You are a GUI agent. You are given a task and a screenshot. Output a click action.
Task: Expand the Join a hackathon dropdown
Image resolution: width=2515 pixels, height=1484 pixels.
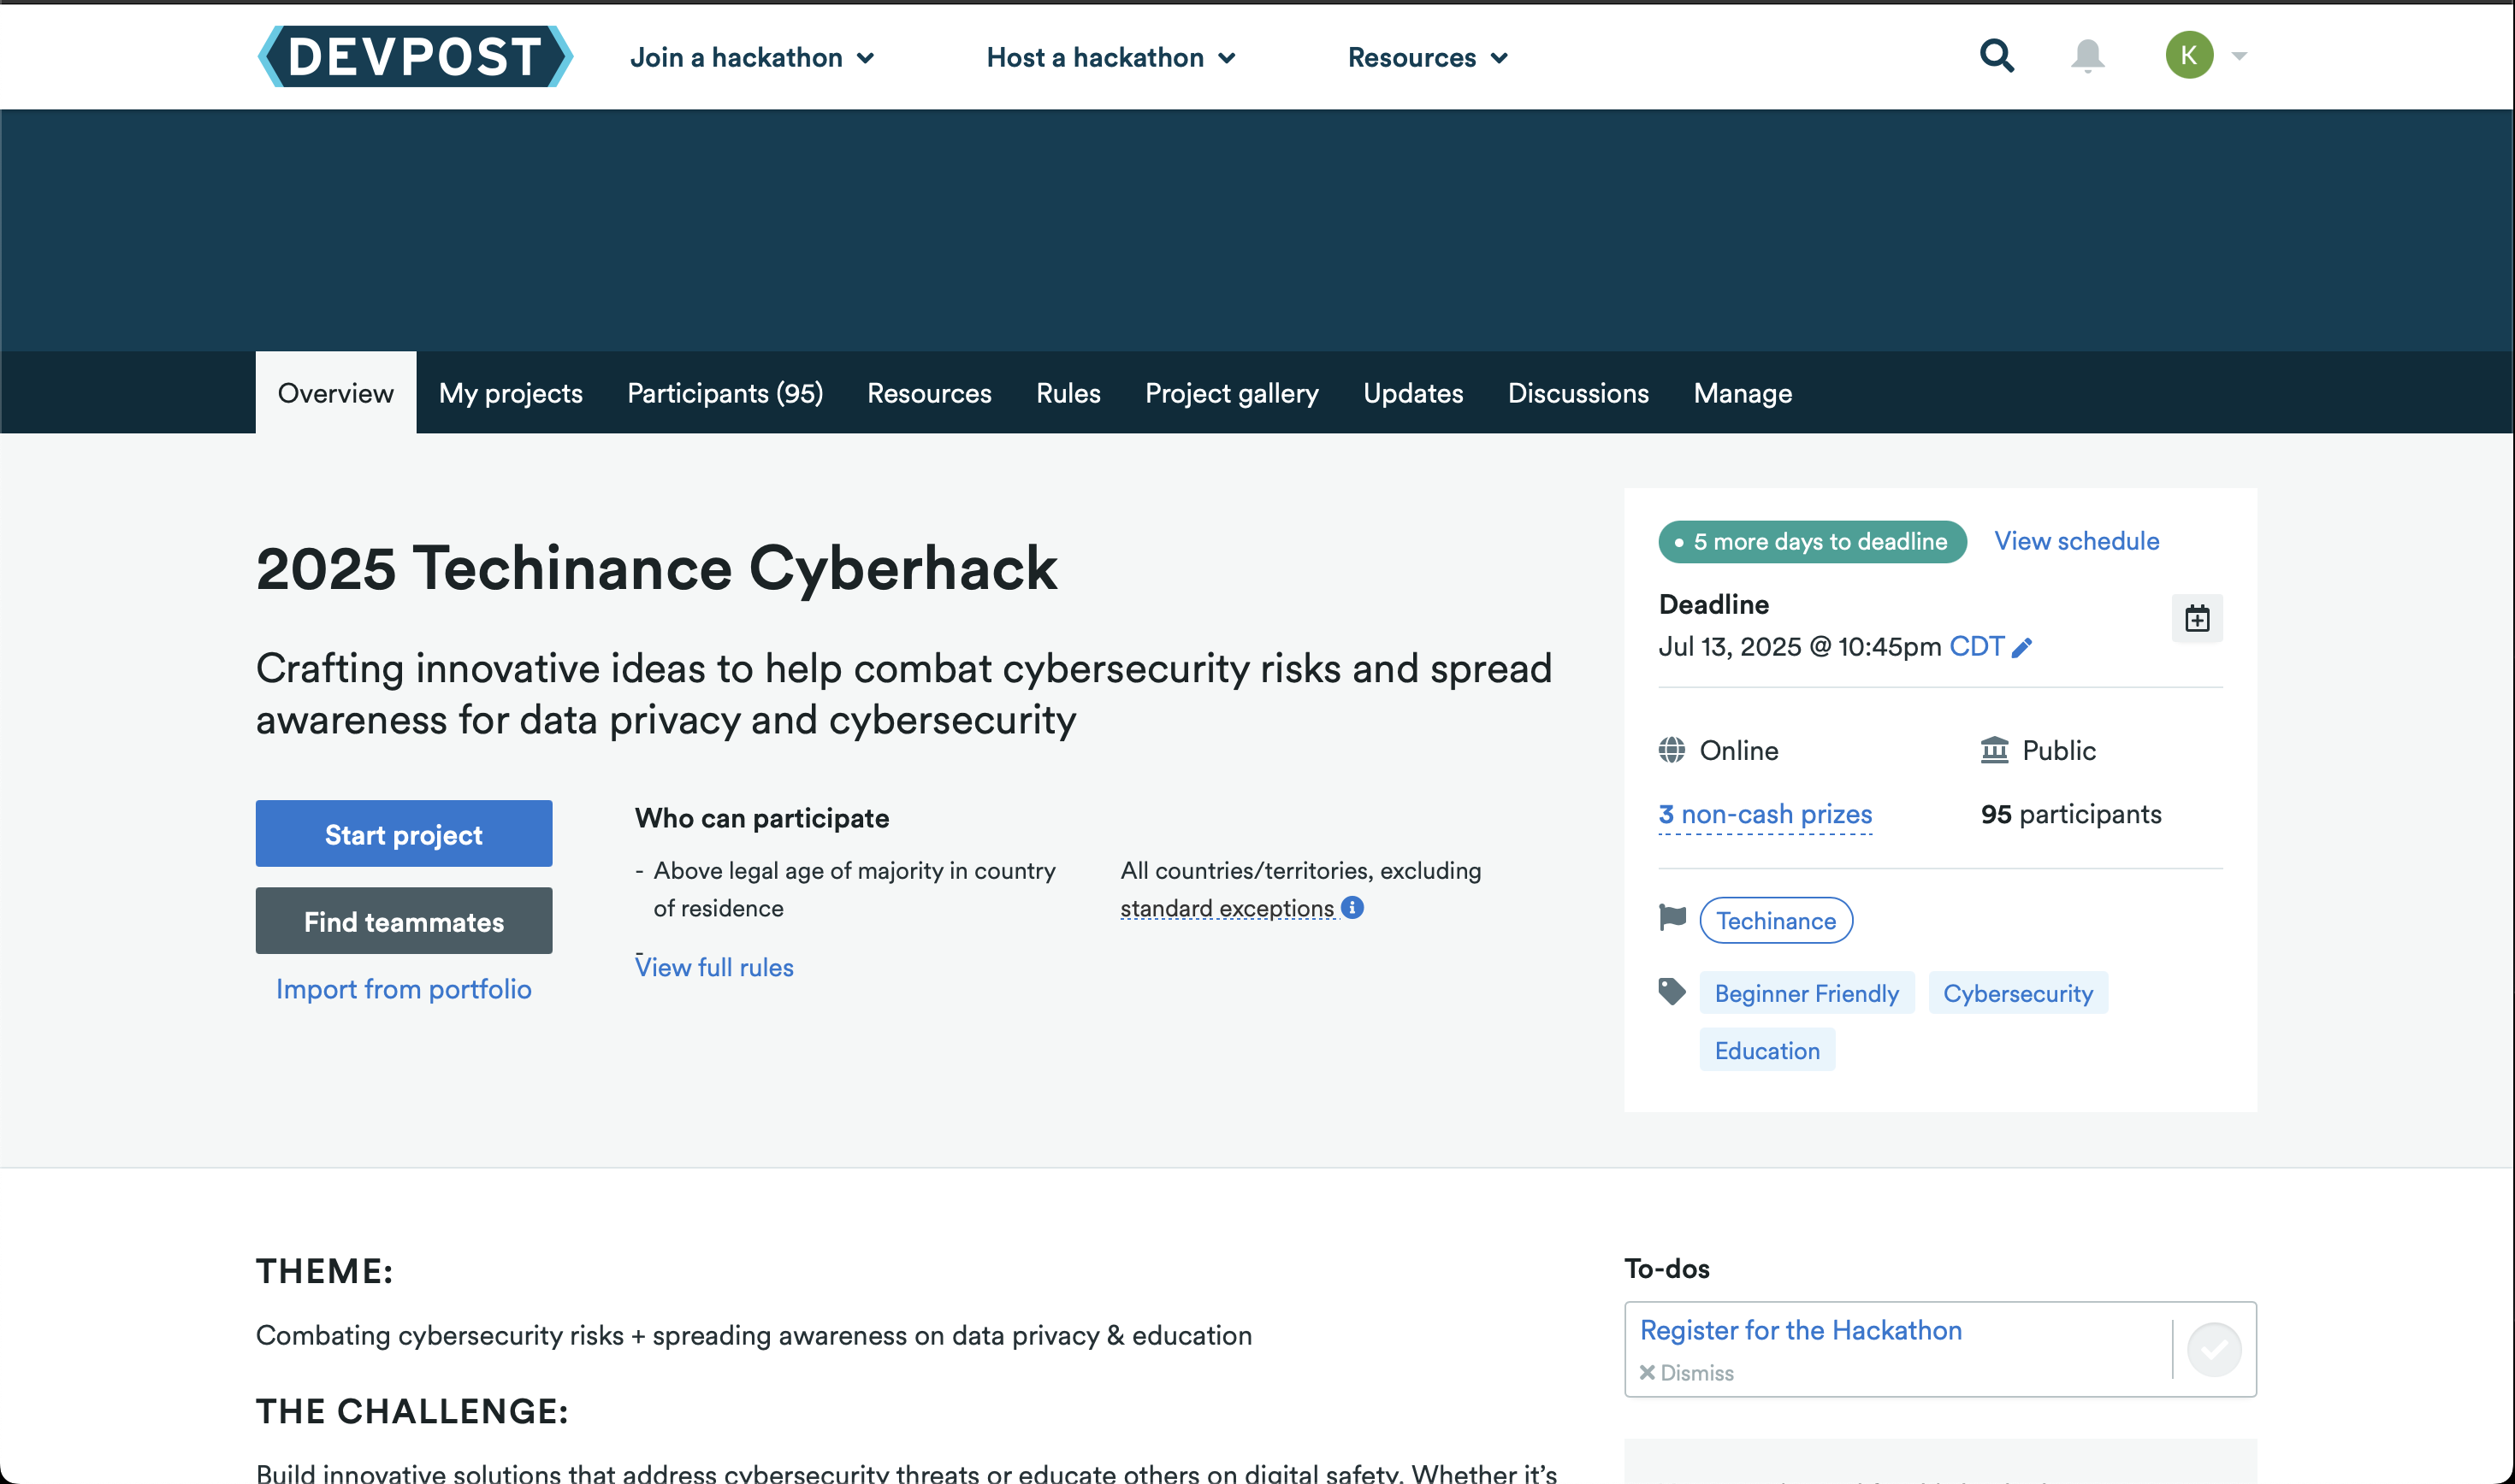(x=752, y=58)
